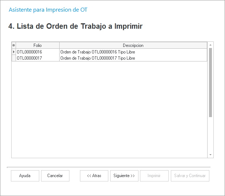Open help with the Ayuda button
225x196 pixels.
(x=25, y=176)
